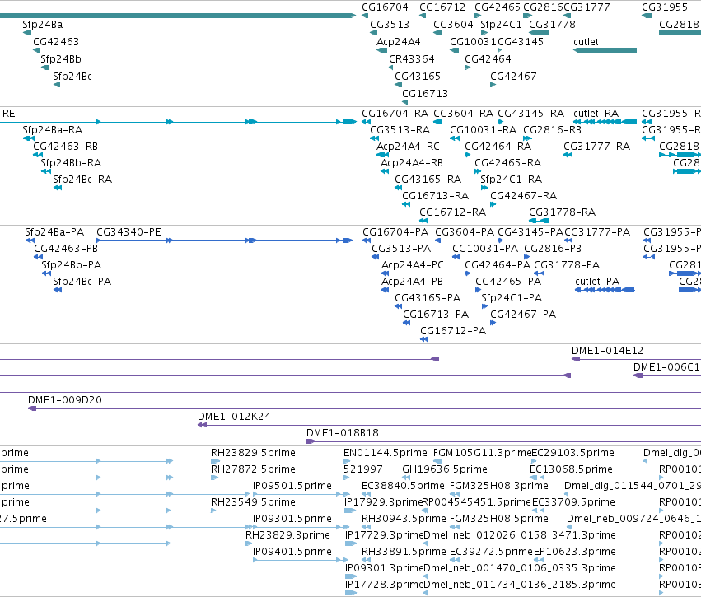701x597 pixels.
Task: Click EST RH27872.5prime
Action: pos(253,469)
